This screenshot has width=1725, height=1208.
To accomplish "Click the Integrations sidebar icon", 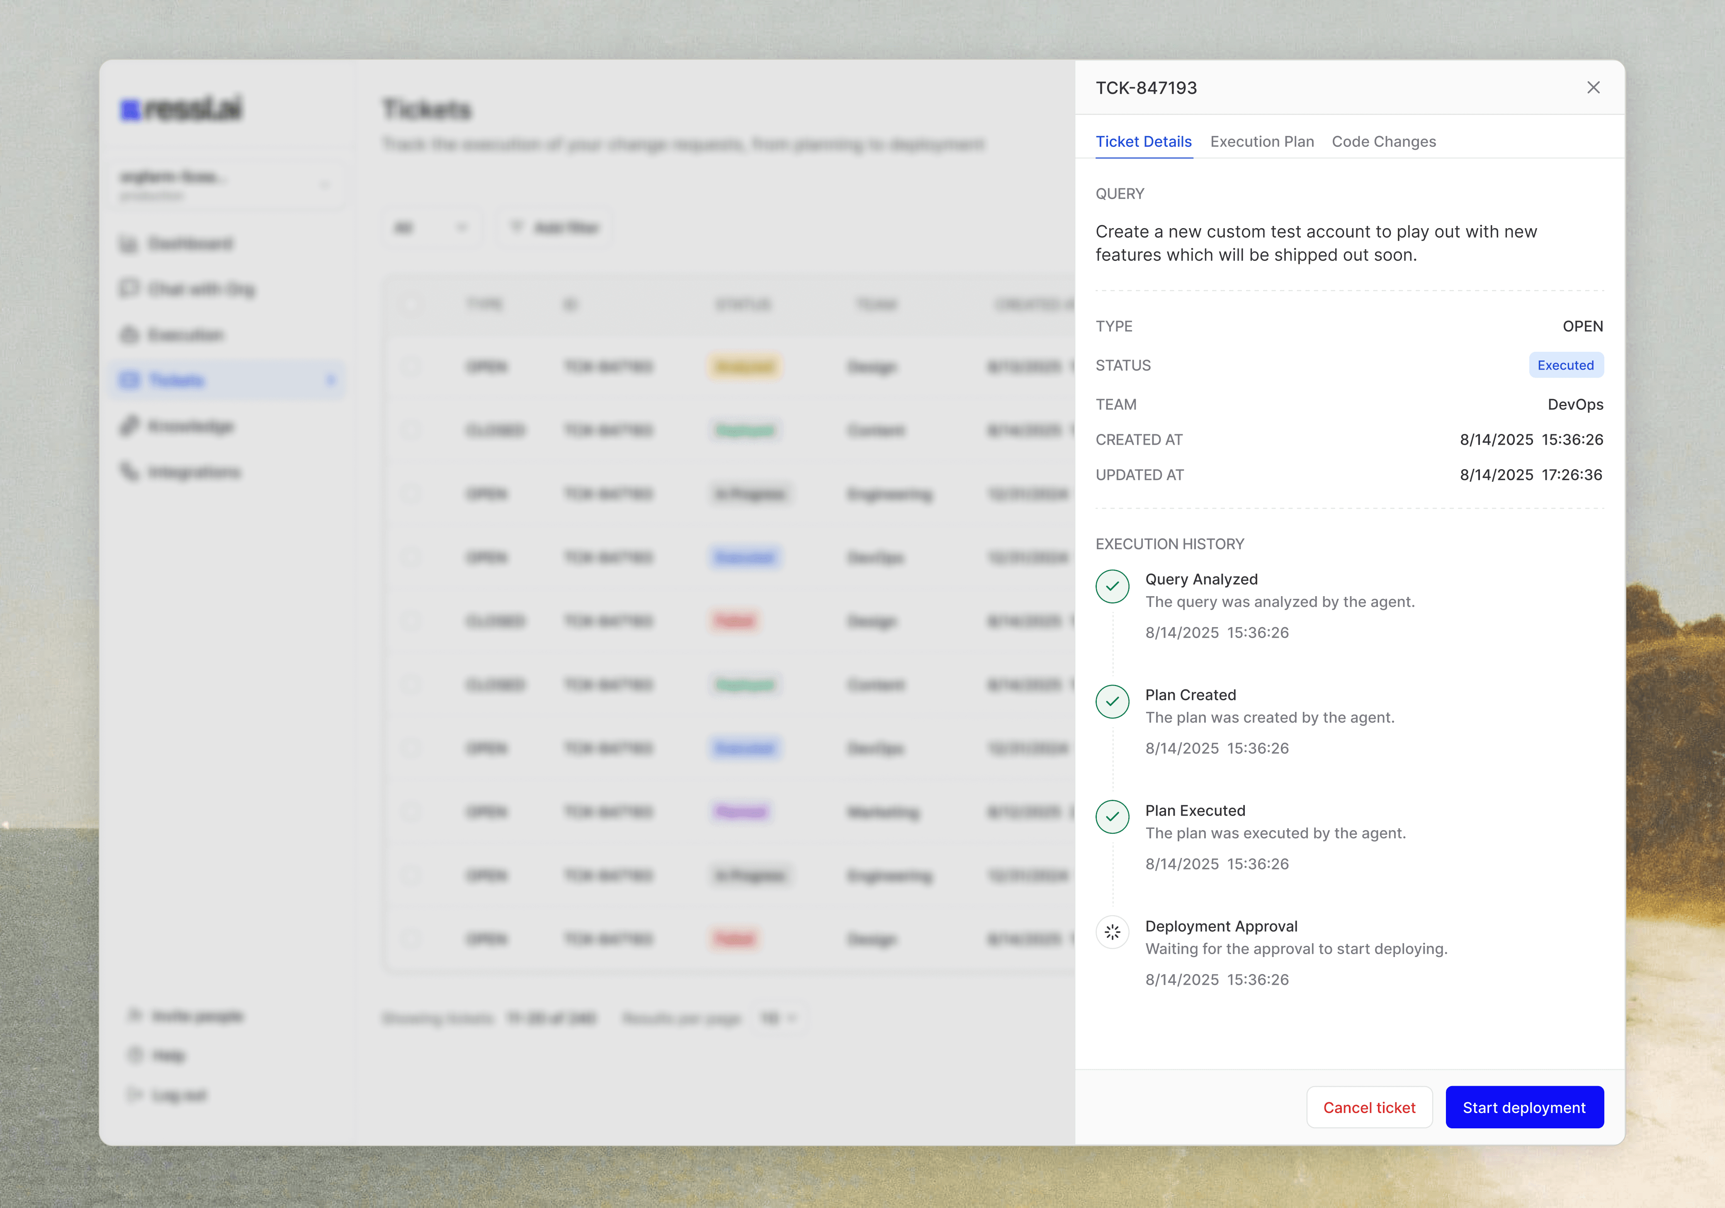I will pyautogui.click(x=129, y=472).
